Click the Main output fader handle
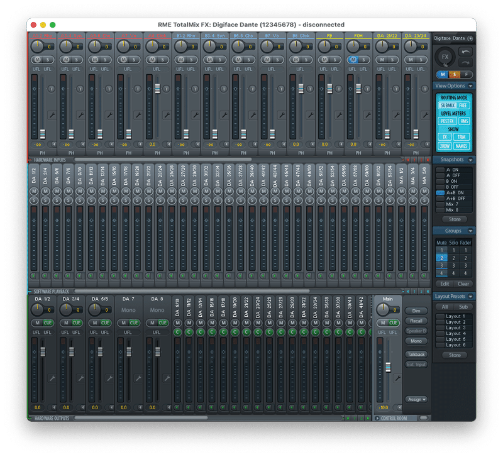 point(388,368)
